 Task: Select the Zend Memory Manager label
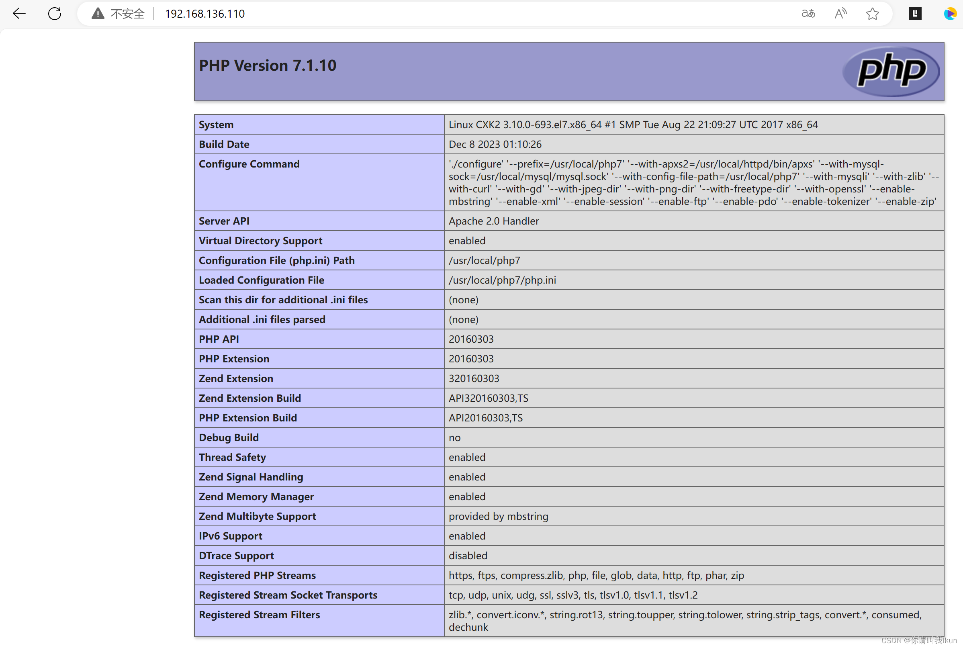256,497
